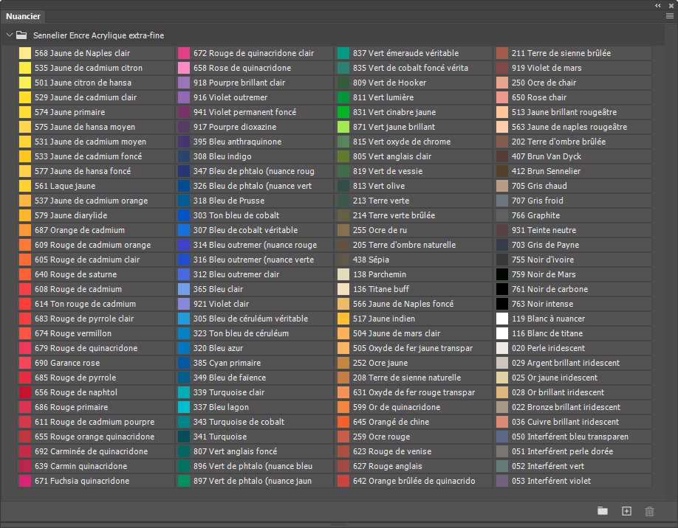The image size is (678, 528).
Task: Collapse the panel with double-arrow icon
Action: tap(657, 6)
